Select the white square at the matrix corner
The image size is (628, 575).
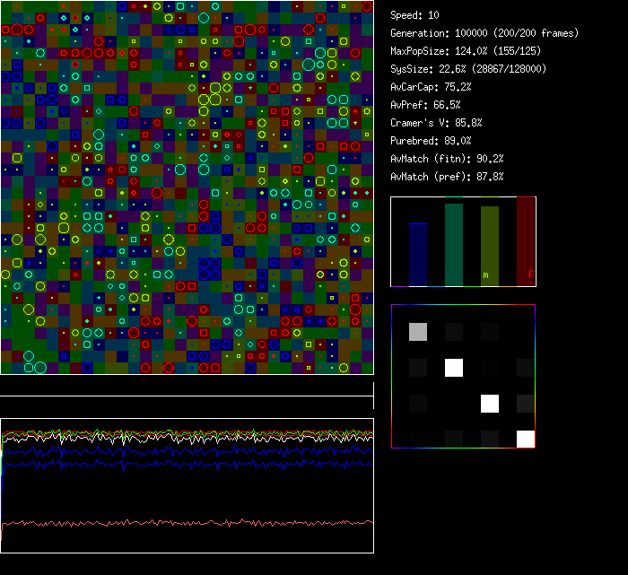[x=526, y=439]
